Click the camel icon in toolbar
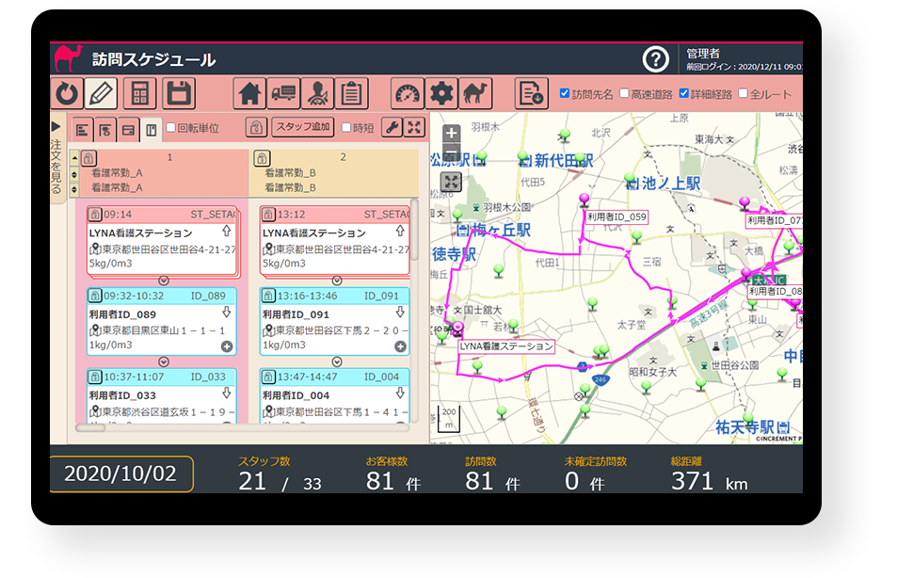The height and width of the screenshot is (578, 897). click(x=474, y=93)
